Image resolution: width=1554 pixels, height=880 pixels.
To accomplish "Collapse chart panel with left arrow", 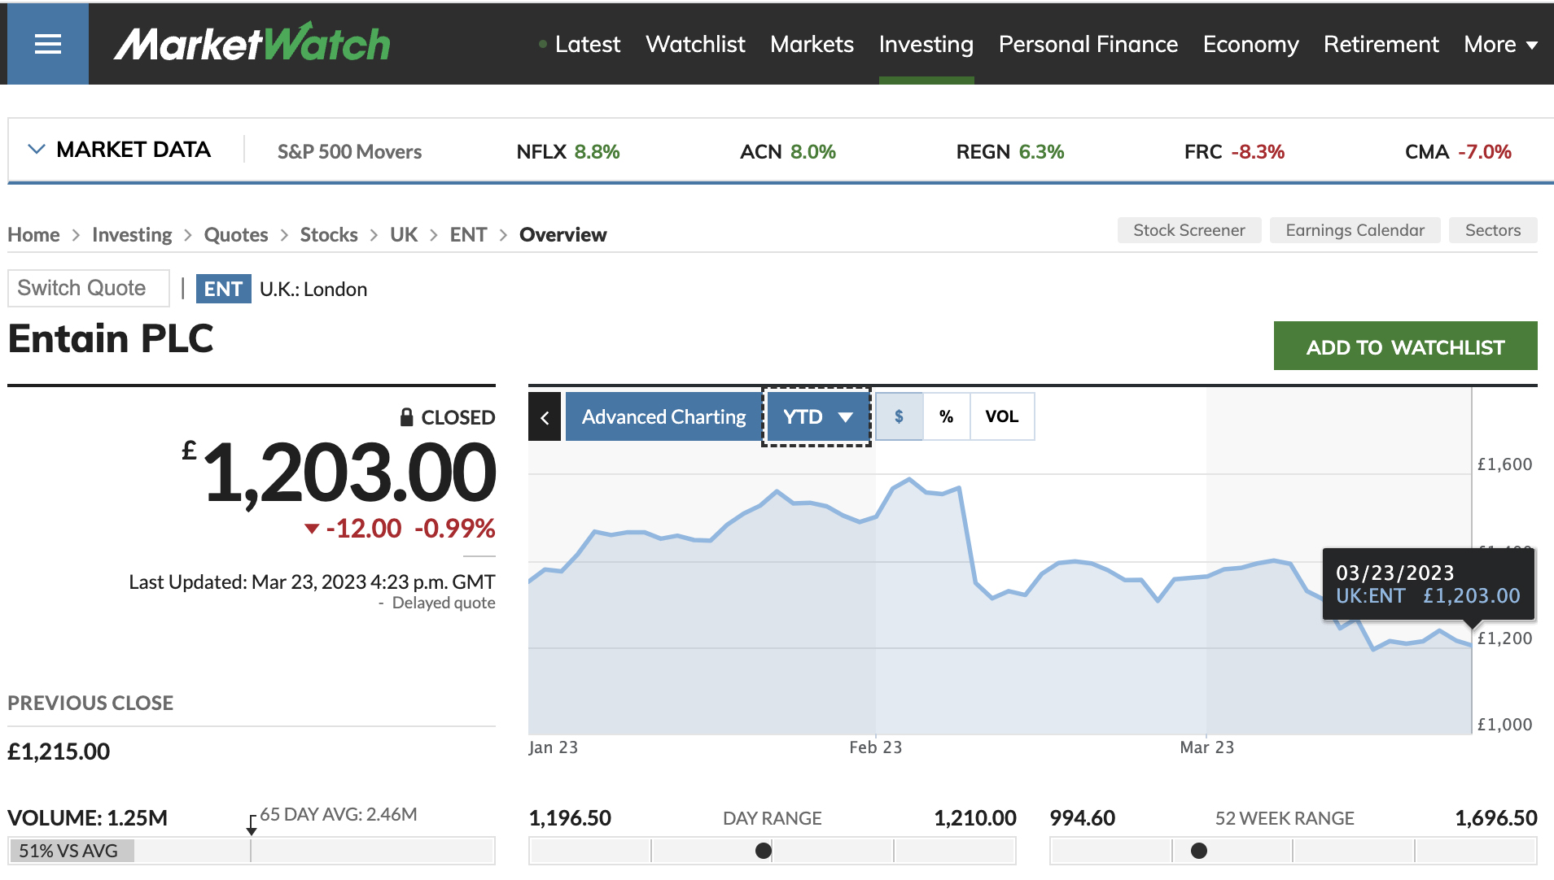I will pos(545,417).
